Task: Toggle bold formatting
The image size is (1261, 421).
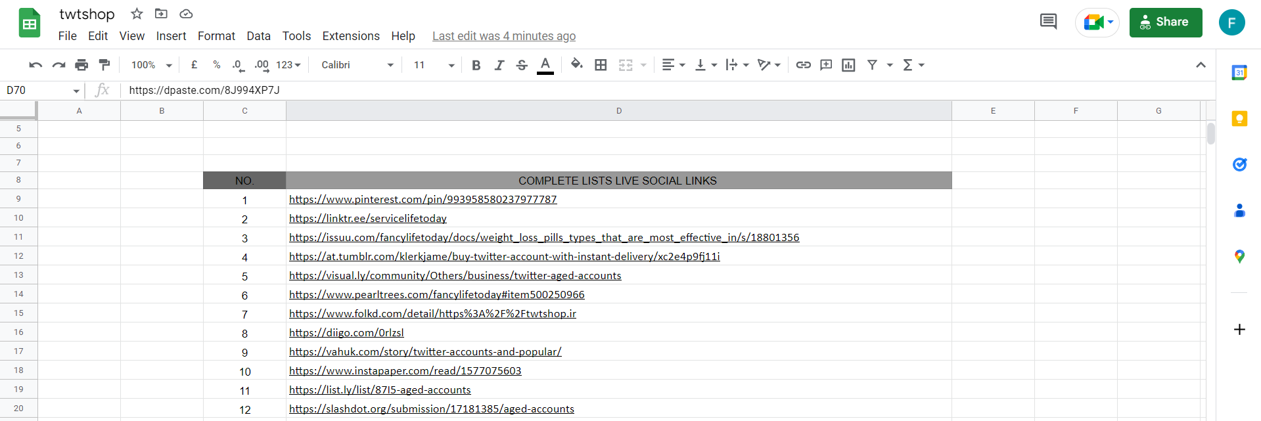Action: 476,65
